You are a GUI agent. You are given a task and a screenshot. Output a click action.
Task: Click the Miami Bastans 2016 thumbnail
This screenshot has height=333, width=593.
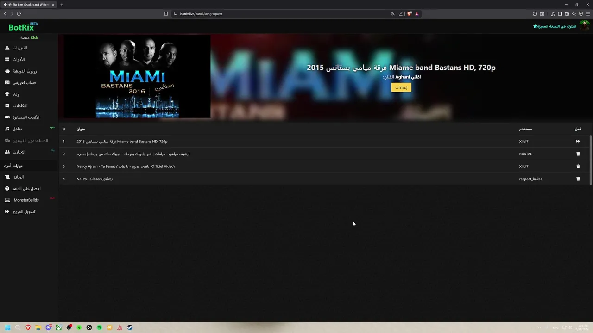[137, 77]
